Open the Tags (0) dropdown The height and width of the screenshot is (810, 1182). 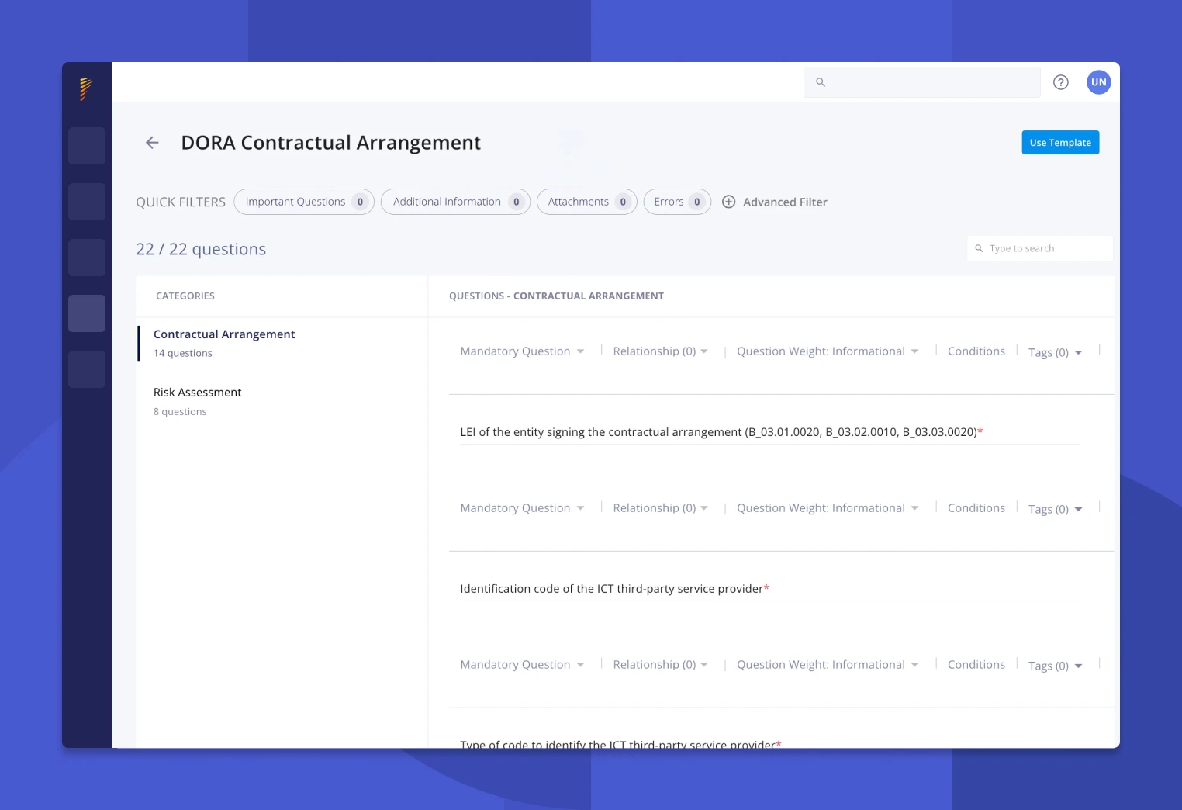[x=1054, y=352]
